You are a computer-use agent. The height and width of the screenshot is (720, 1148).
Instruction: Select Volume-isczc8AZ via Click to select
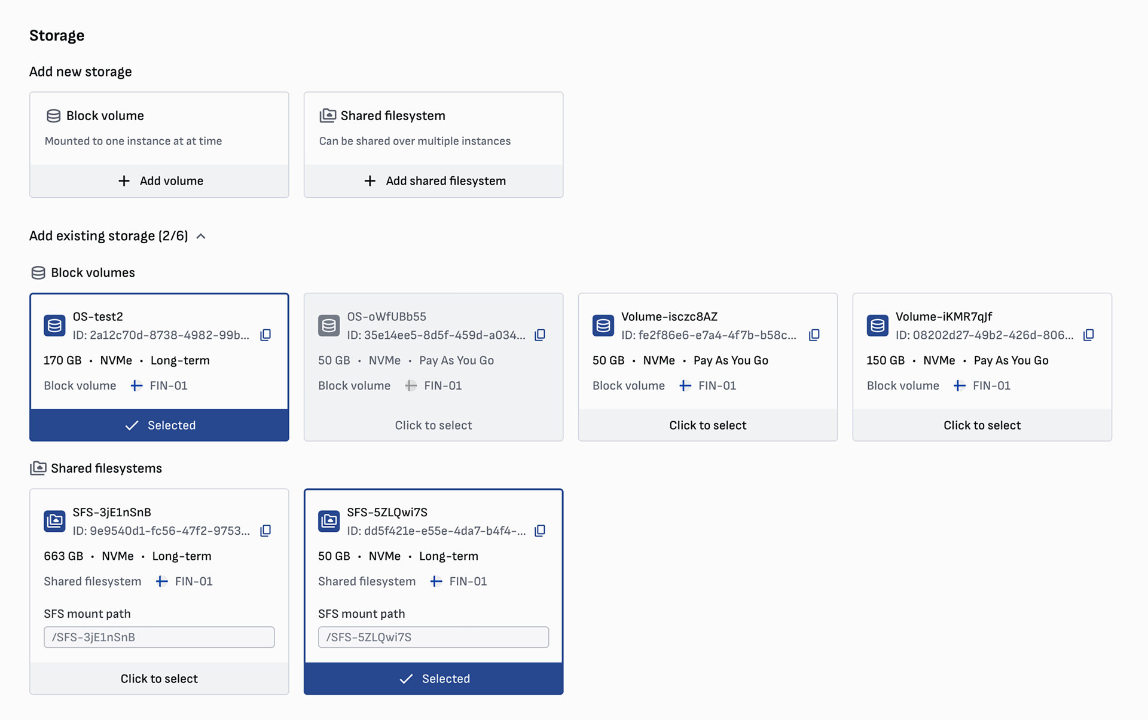click(x=707, y=425)
